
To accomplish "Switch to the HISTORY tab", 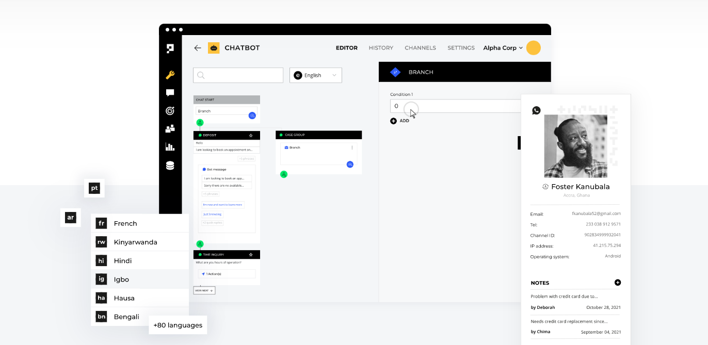I will coord(381,47).
